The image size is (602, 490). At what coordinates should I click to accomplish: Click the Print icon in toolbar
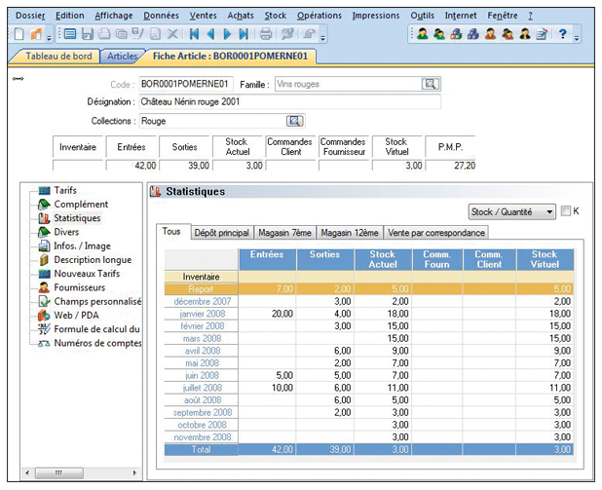265,34
